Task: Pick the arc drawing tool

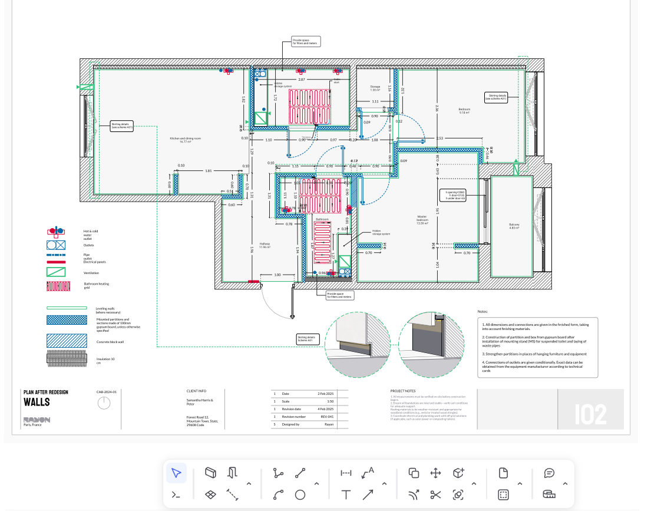Action: pos(278,495)
